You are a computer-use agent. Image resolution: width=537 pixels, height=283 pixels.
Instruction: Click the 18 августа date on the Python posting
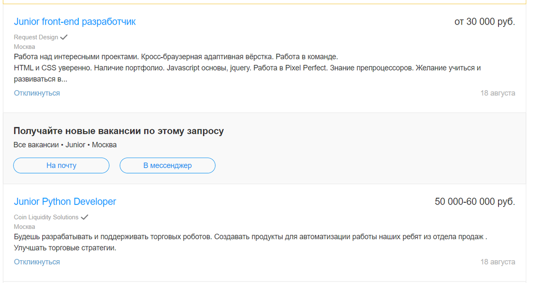click(498, 262)
